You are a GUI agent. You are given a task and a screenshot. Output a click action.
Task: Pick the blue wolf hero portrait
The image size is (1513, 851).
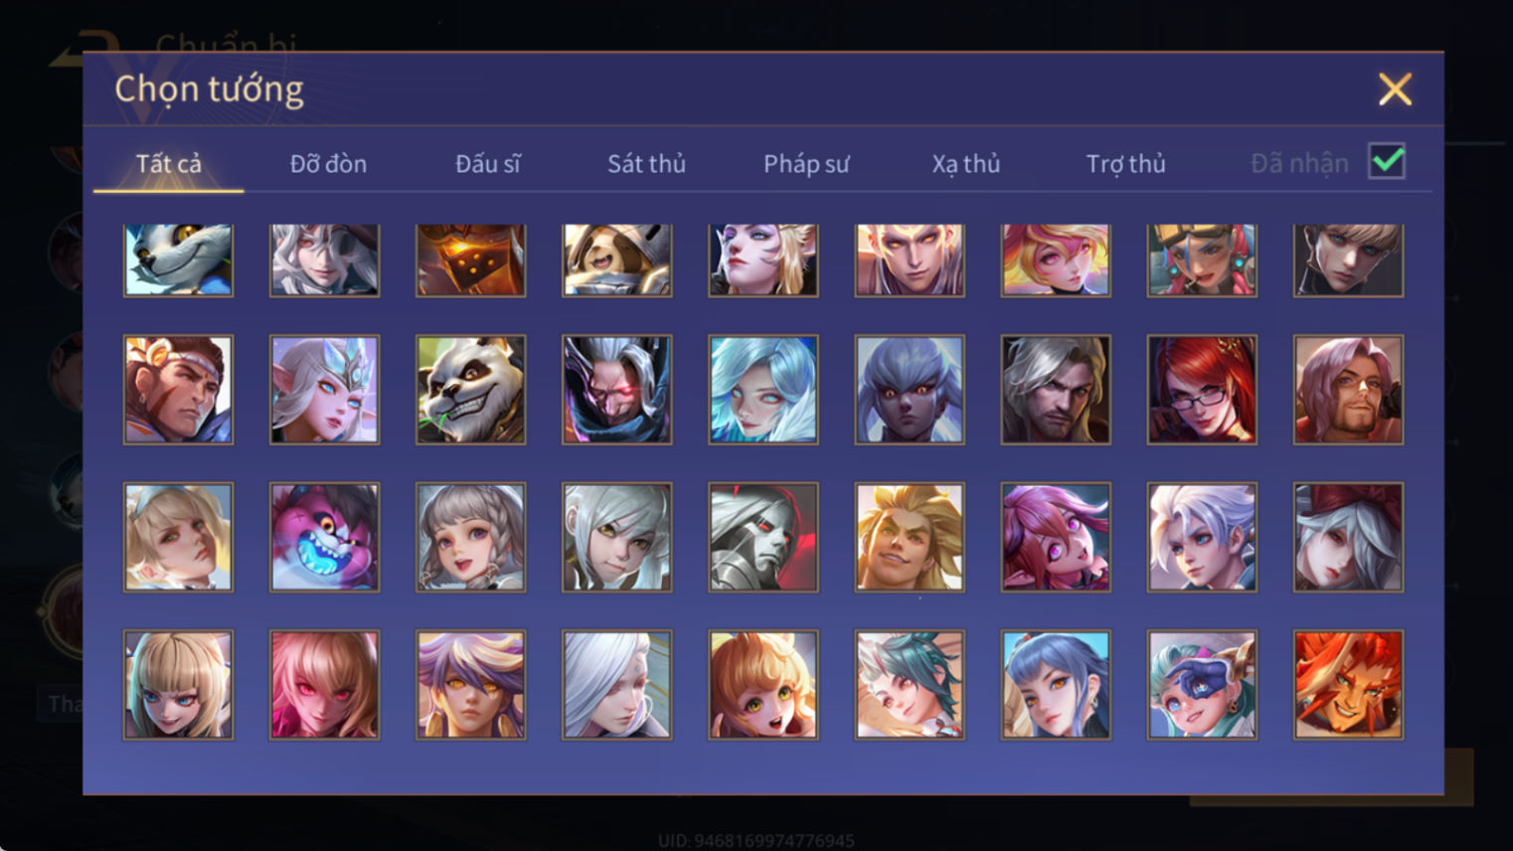click(178, 259)
